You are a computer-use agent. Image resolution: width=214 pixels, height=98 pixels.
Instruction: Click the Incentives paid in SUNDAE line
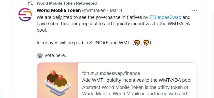tap(94, 43)
